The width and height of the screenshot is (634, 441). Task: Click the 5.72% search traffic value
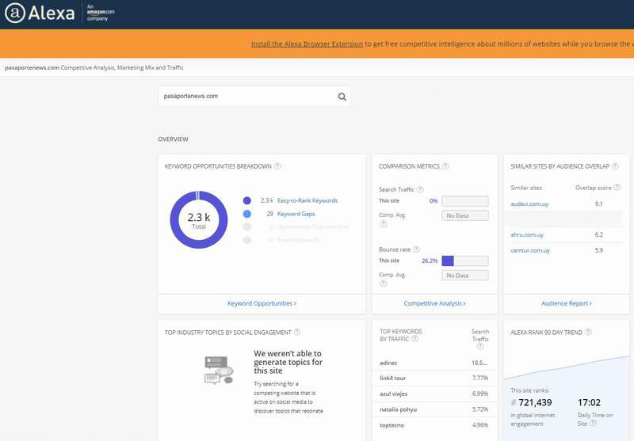pos(480,409)
